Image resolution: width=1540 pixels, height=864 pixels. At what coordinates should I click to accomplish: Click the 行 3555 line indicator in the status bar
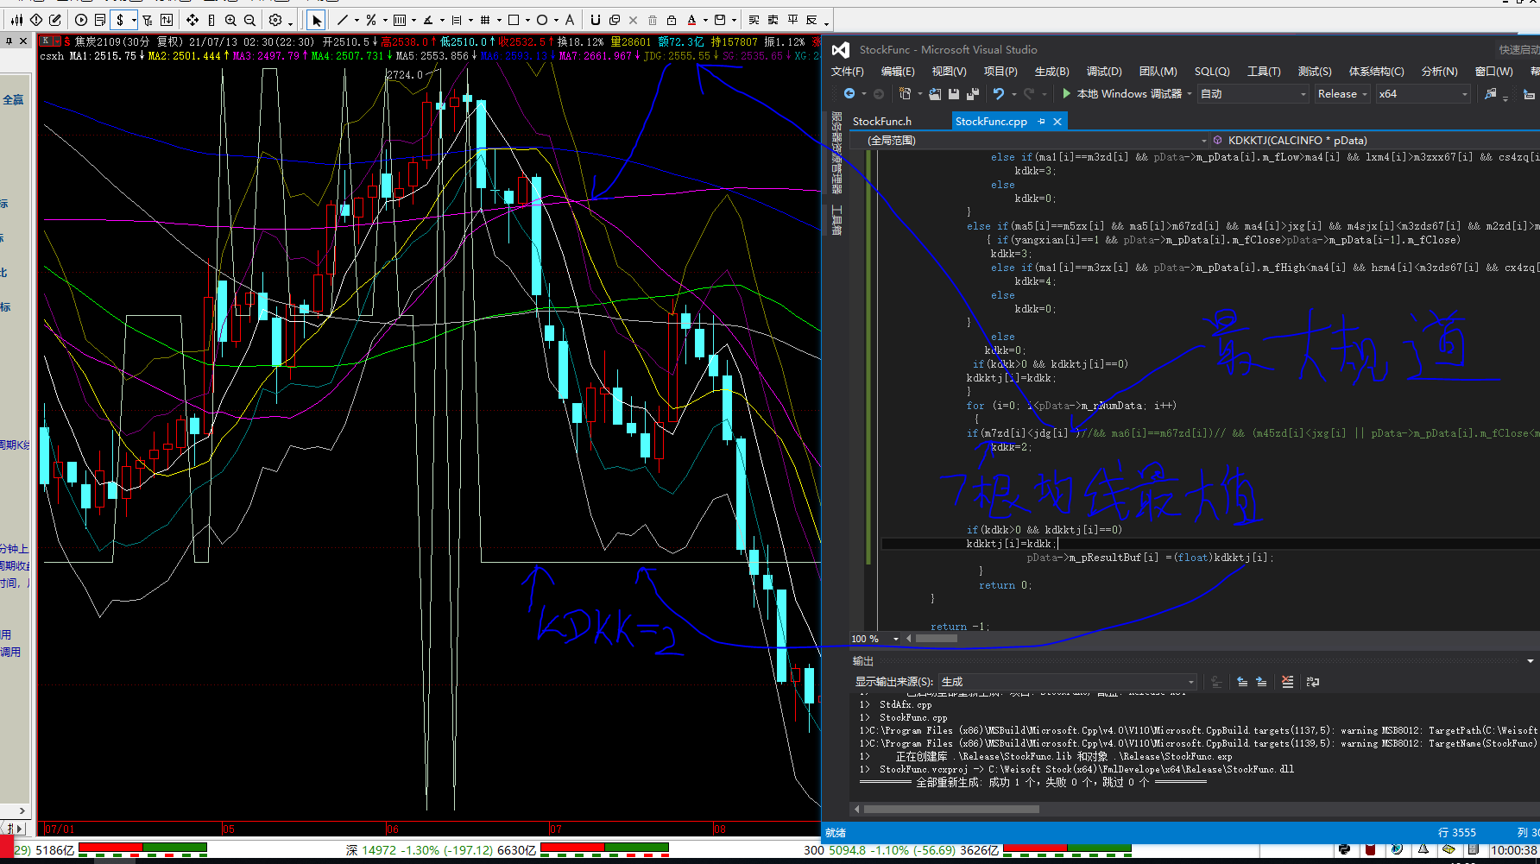pyautogui.click(x=1457, y=833)
